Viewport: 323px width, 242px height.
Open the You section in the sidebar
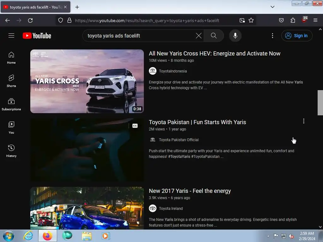pyautogui.click(x=11, y=128)
